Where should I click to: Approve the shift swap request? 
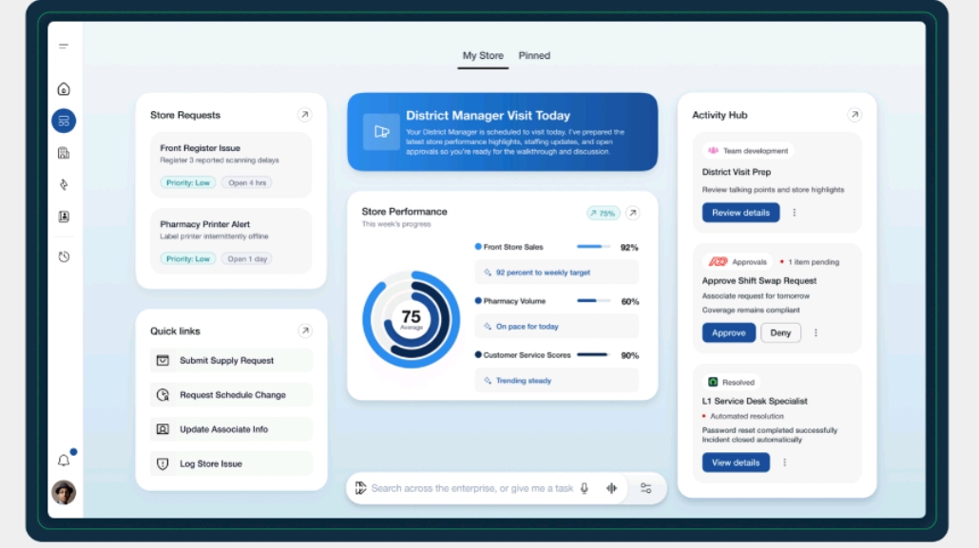(x=729, y=333)
